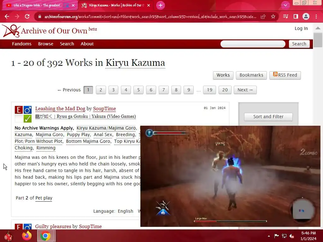Go to results page 4
Screen dimensions: 323x242
(126, 90)
